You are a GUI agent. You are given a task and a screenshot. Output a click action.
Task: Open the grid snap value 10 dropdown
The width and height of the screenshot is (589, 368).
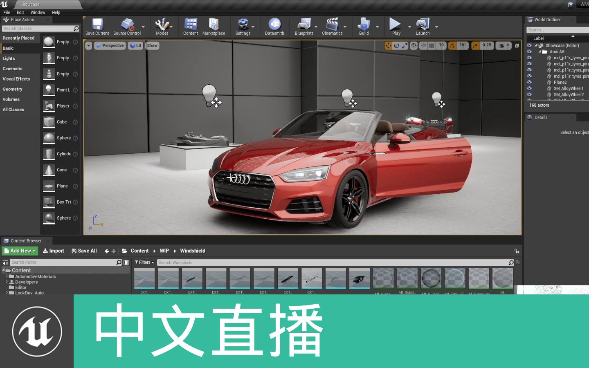click(441, 46)
